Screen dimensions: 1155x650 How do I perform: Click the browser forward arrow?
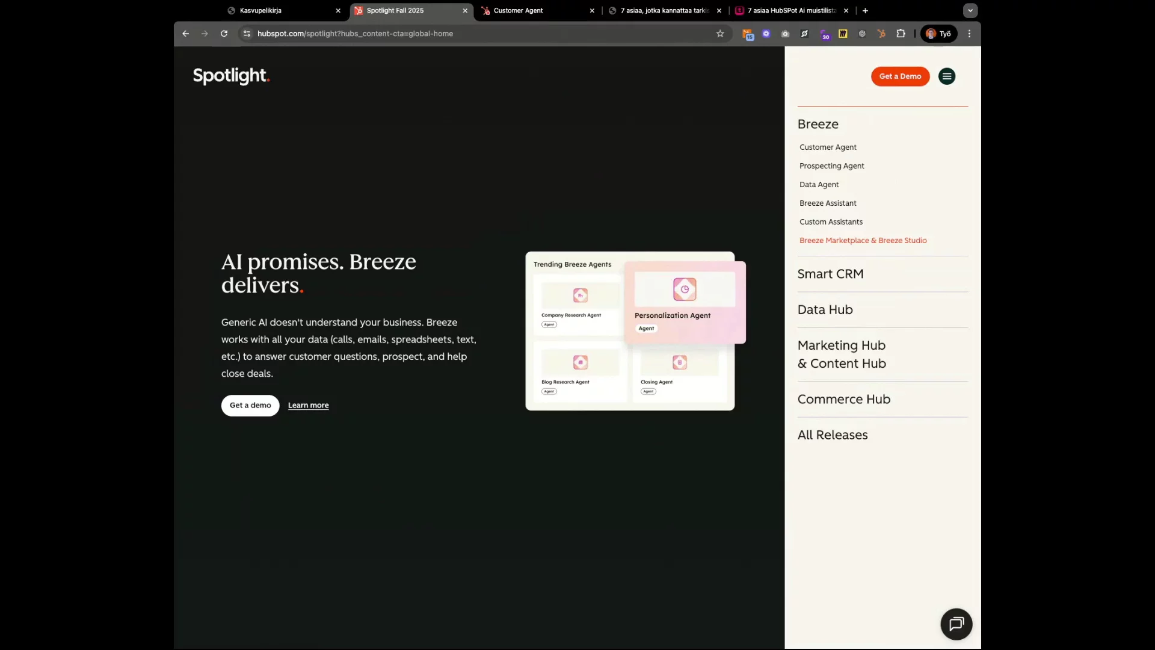click(205, 34)
